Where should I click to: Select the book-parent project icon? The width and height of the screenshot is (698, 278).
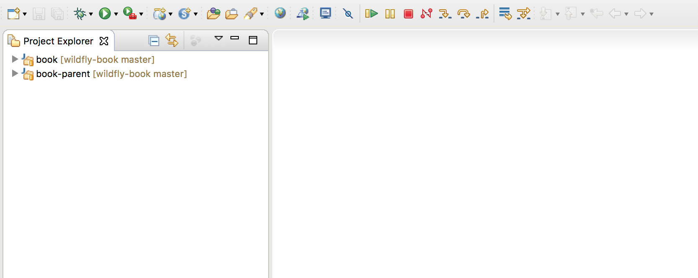point(28,74)
